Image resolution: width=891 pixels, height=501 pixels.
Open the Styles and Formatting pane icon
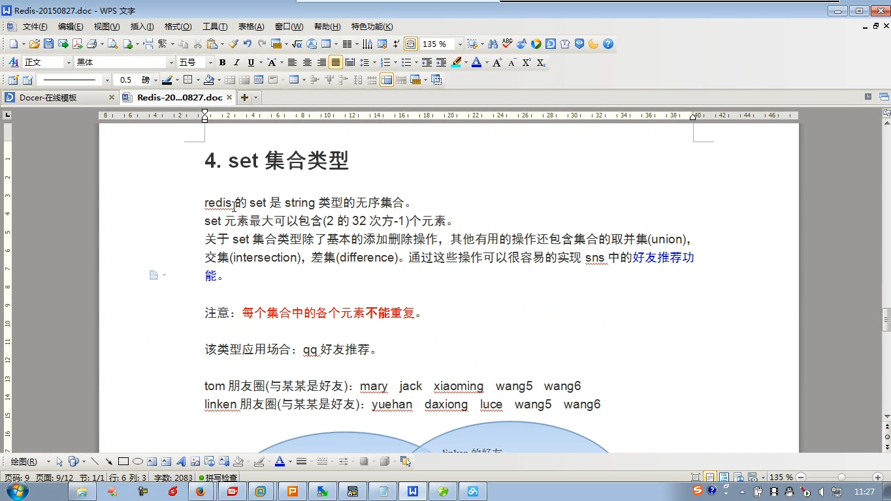point(13,63)
